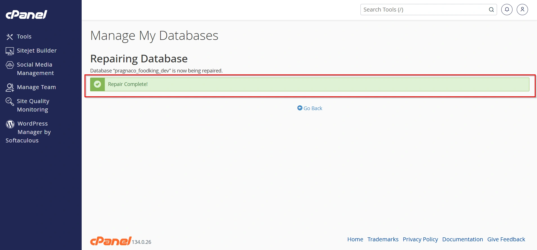Image resolution: width=537 pixels, height=250 pixels.
Task: Click the Manage My Databases heading
Action: (154, 36)
